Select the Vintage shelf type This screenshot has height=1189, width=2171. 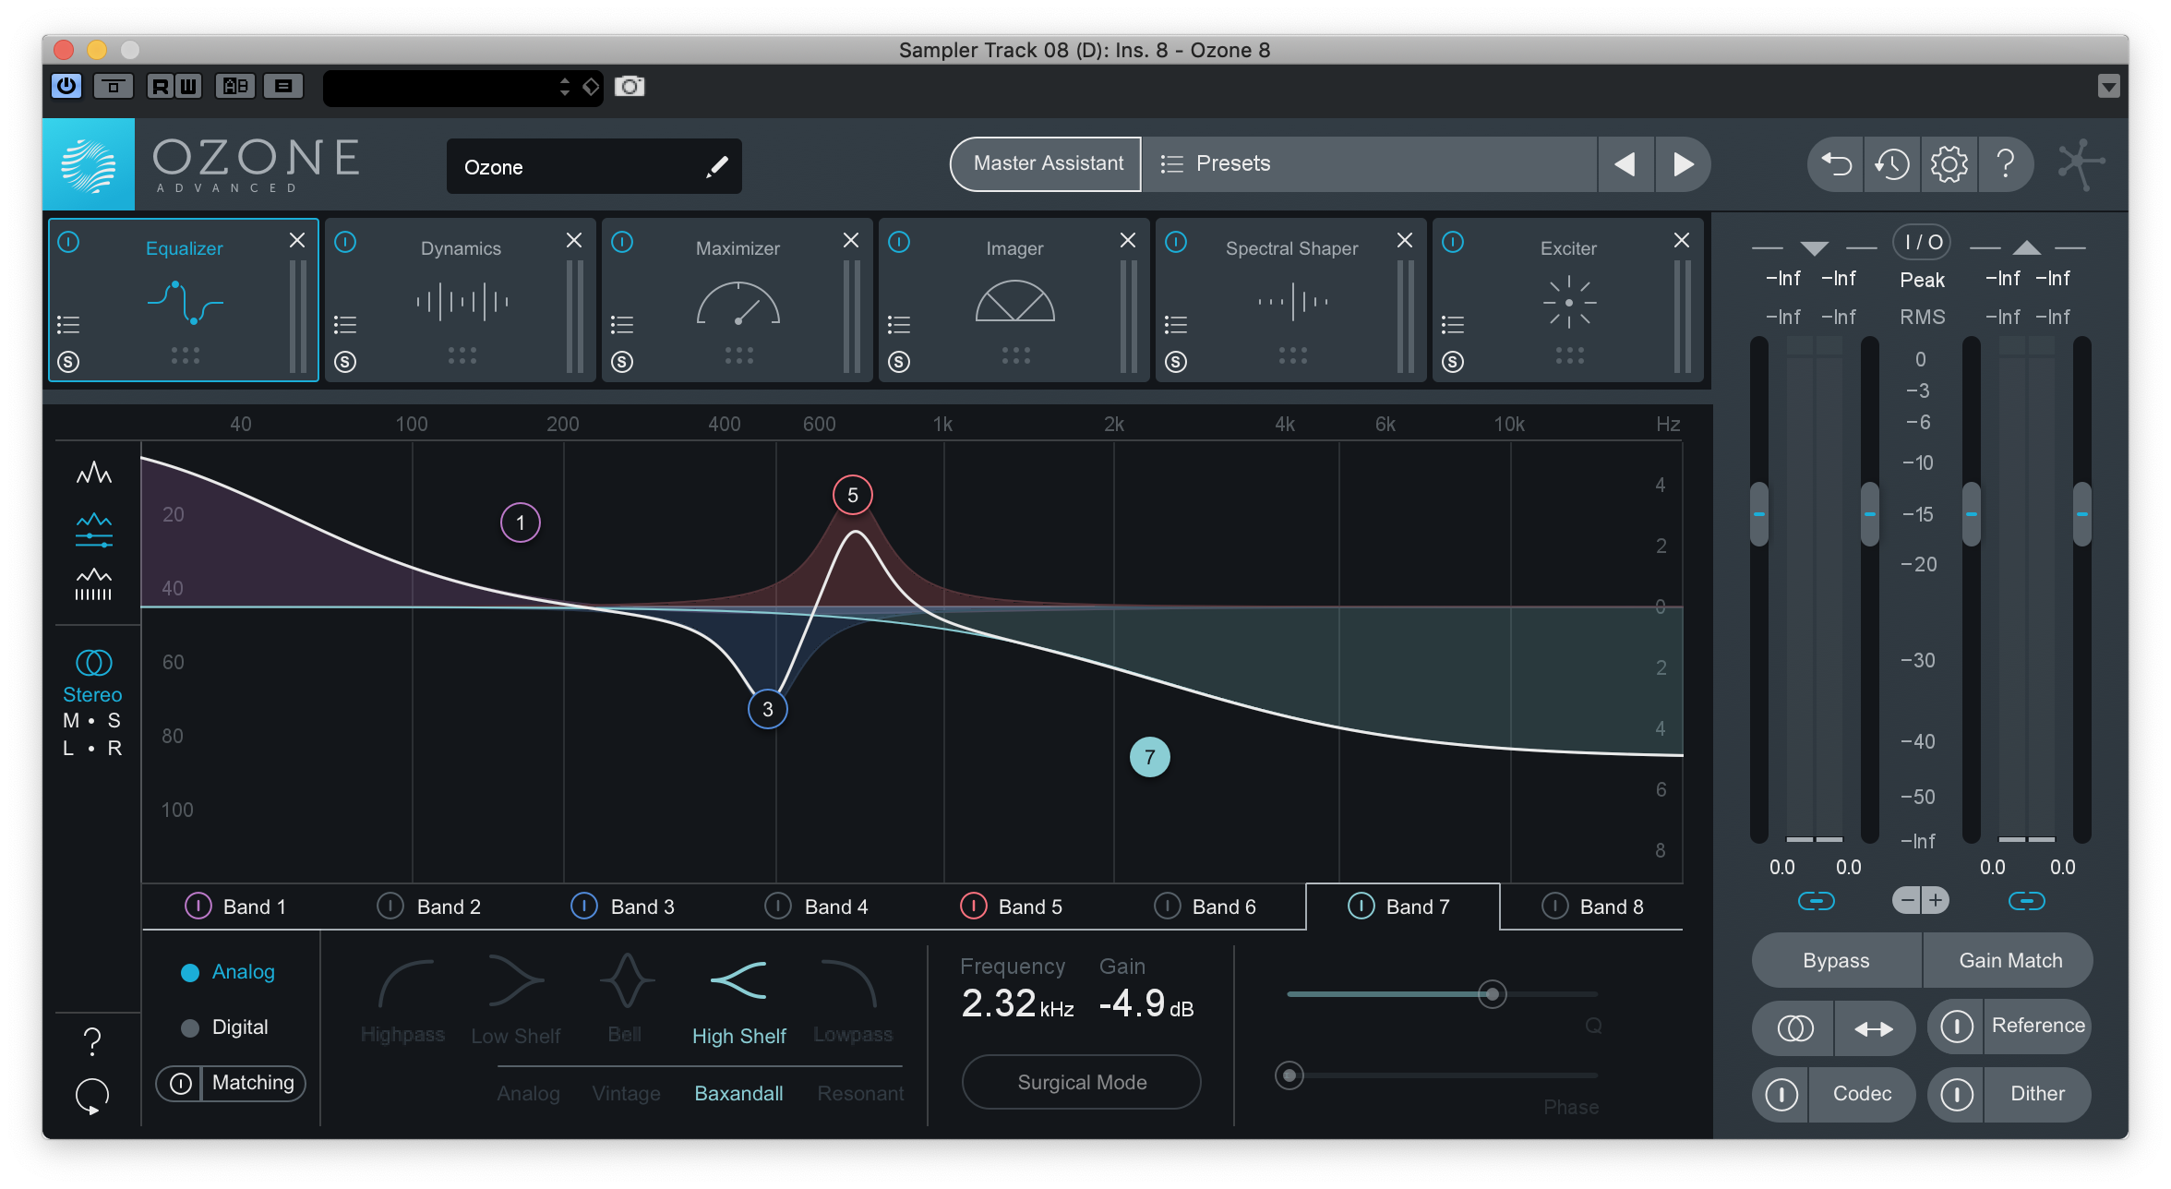tap(626, 1094)
